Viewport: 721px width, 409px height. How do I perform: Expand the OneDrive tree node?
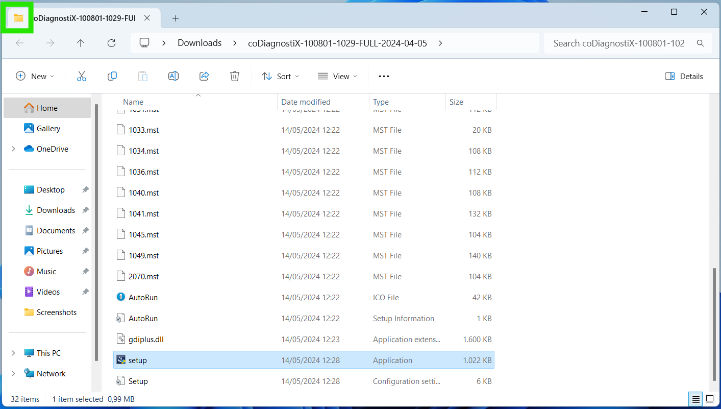13,149
